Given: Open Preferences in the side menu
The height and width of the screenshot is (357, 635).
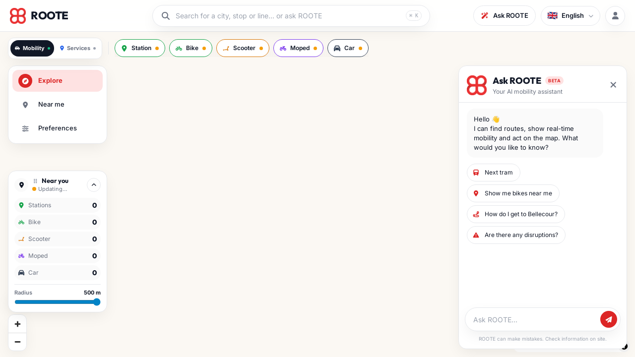Looking at the screenshot, I should point(58,128).
